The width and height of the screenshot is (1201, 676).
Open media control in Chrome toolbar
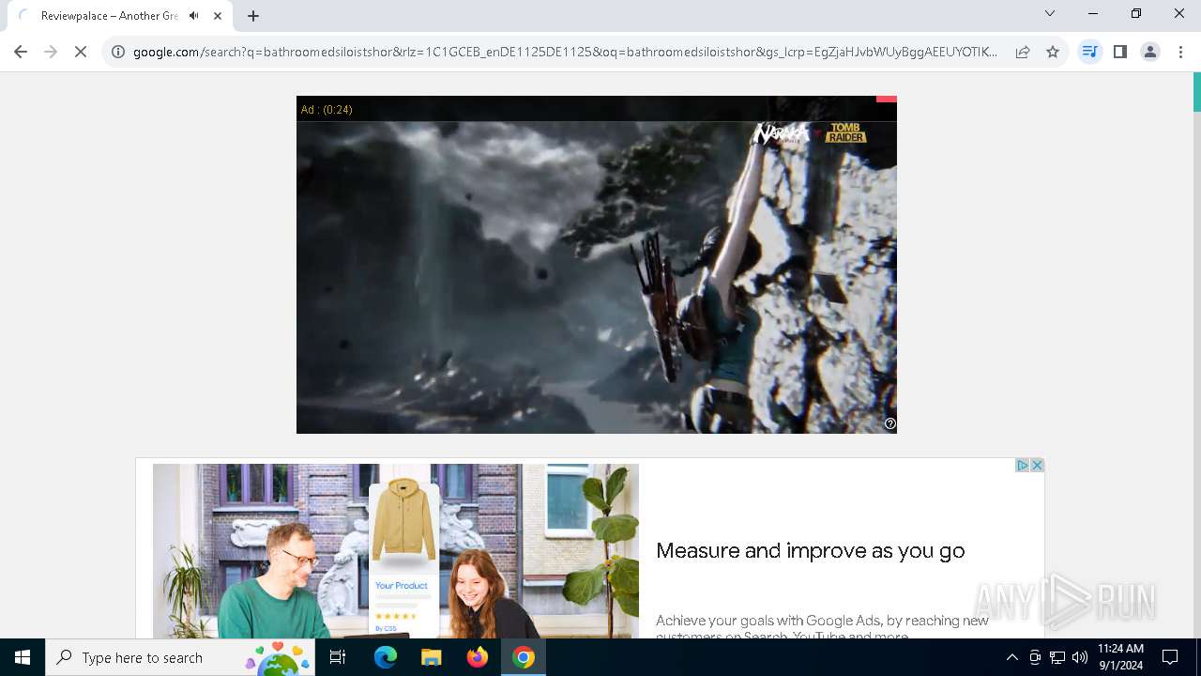(1089, 52)
